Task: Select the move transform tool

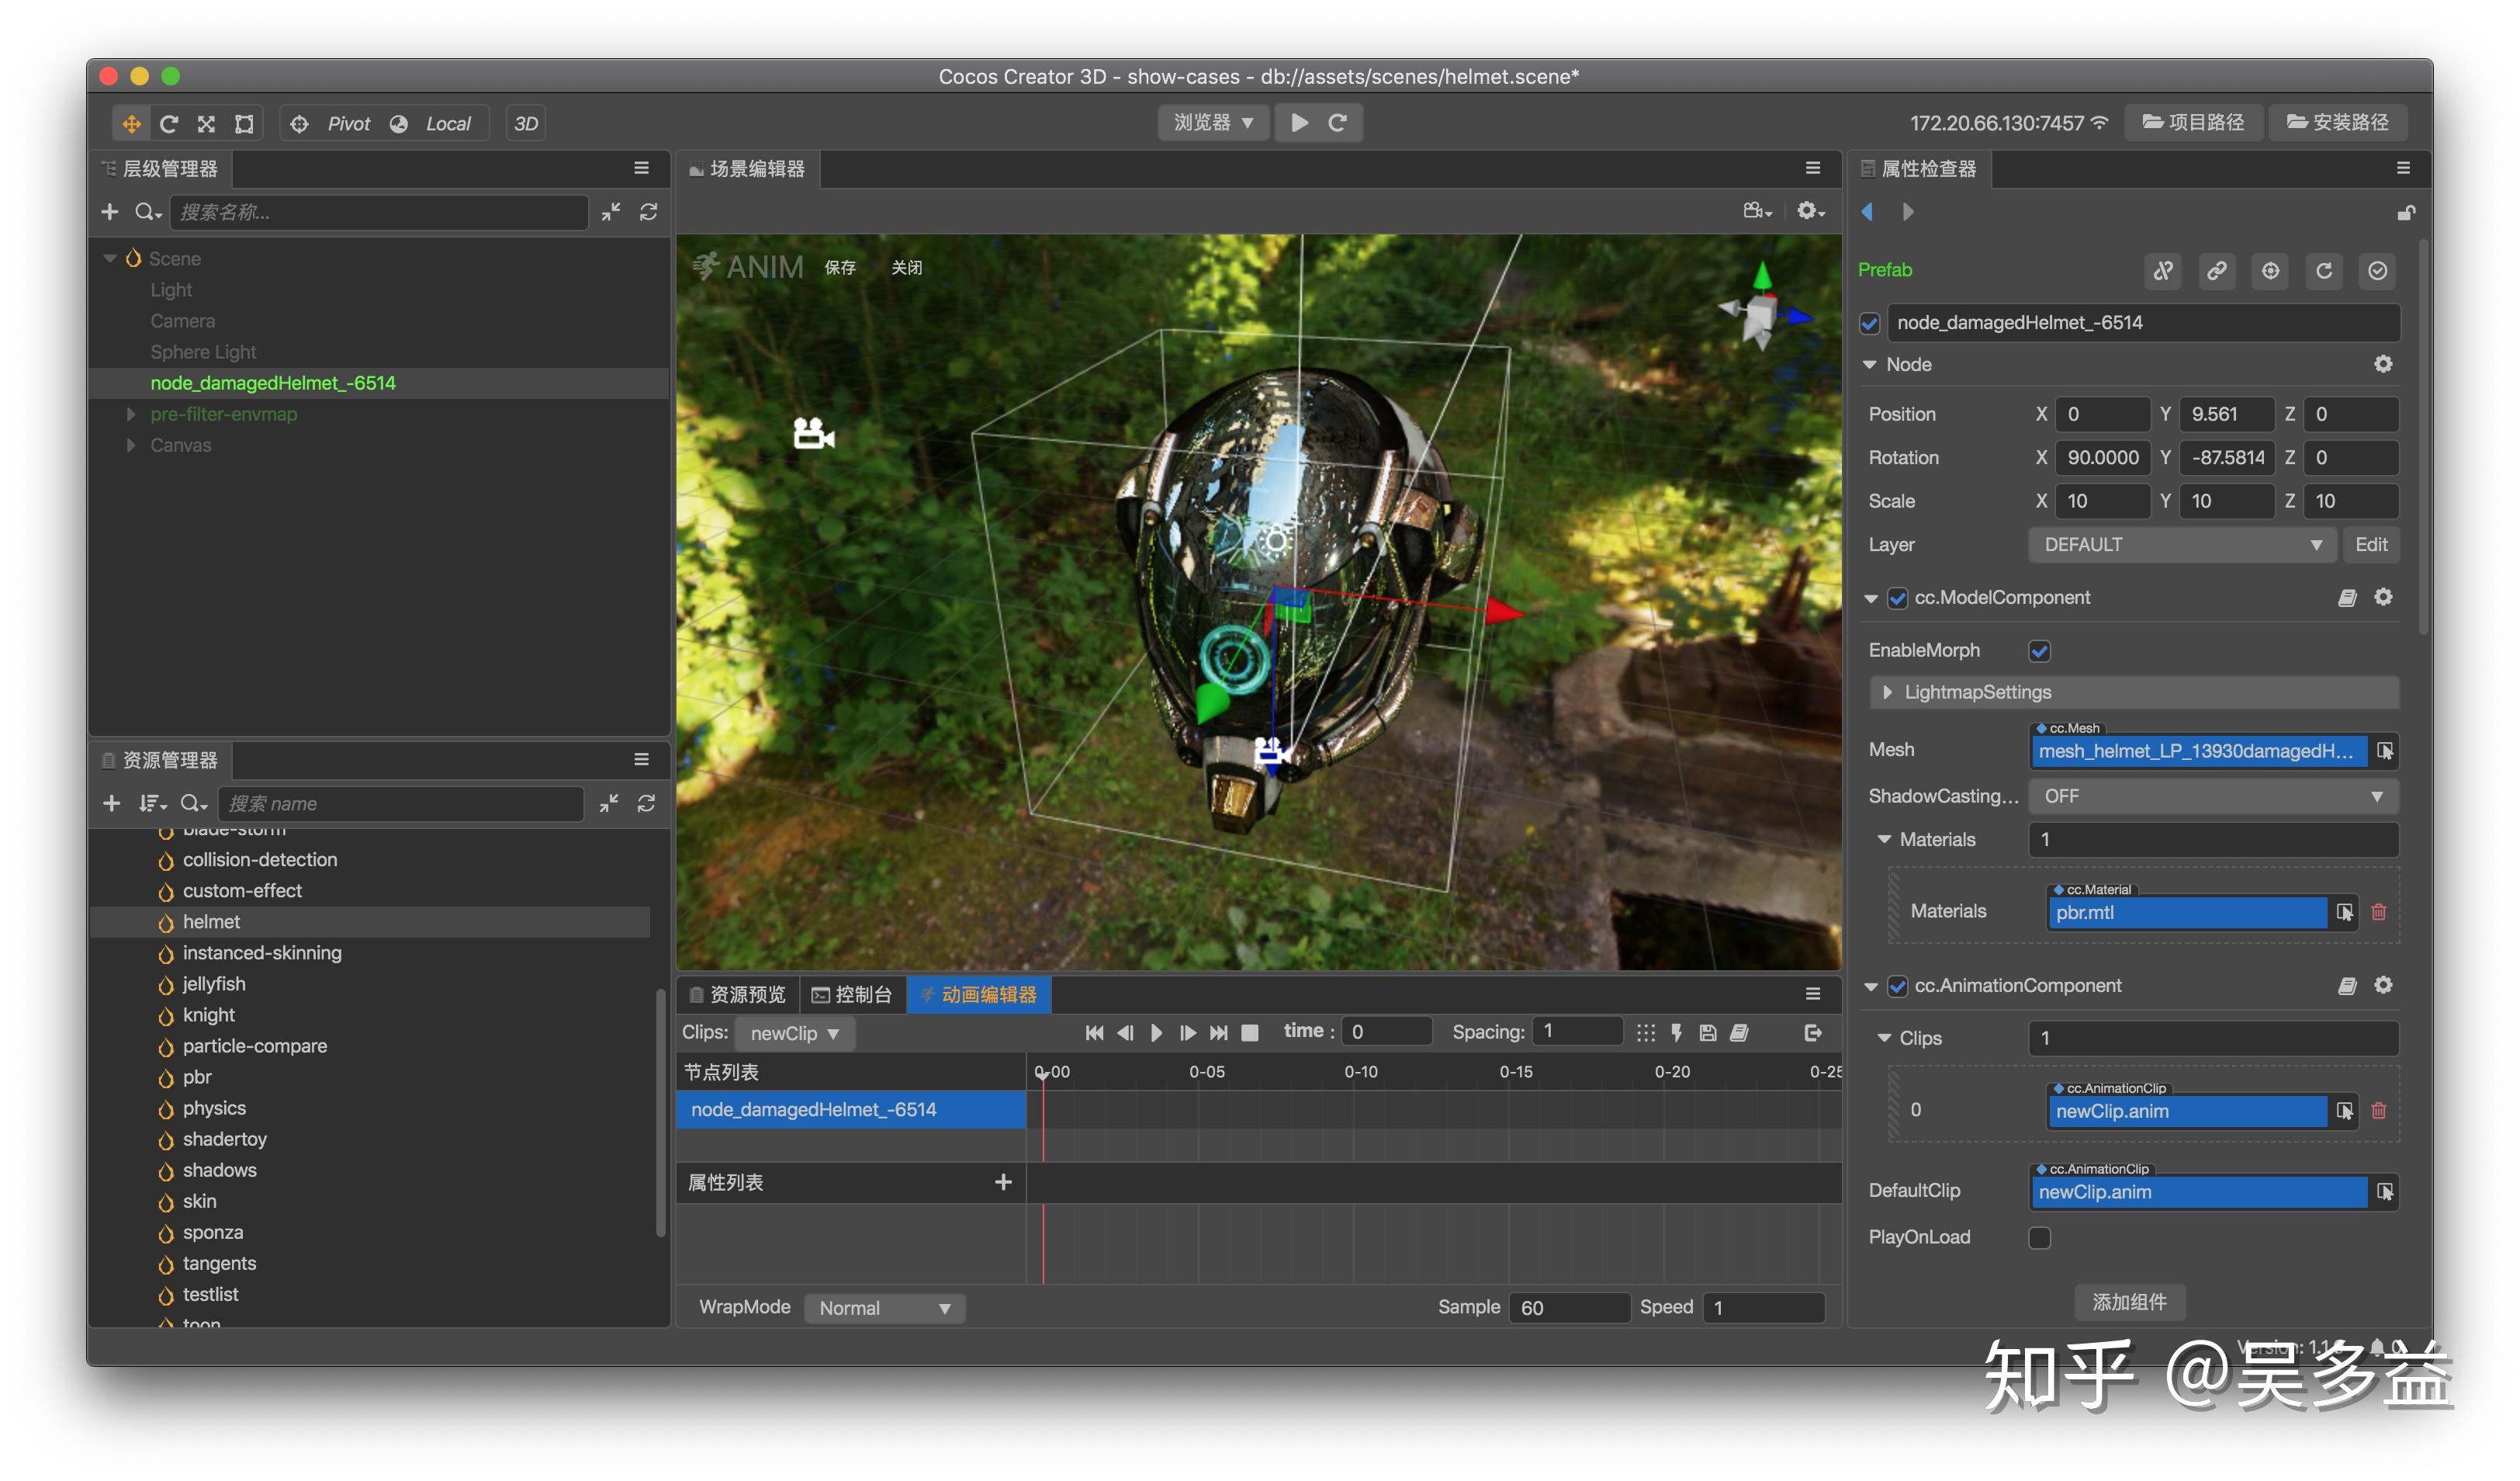Action: pos(131,123)
